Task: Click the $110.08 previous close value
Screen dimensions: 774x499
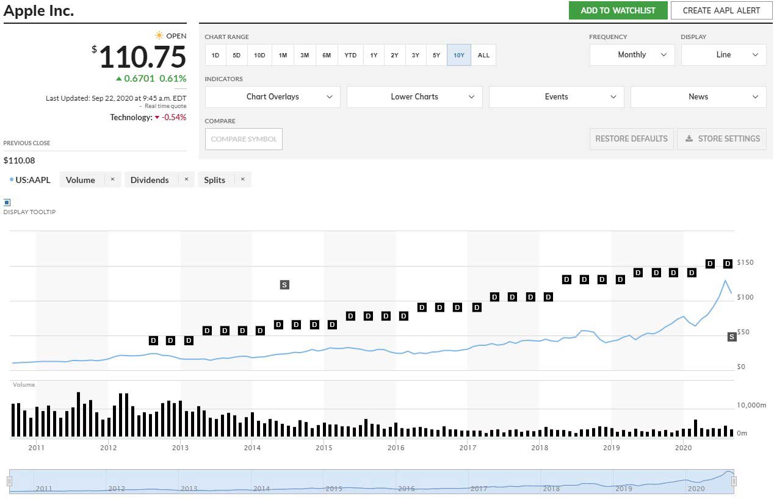Action: [x=20, y=160]
